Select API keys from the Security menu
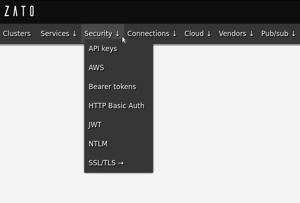Viewport: 300px width, 203px height. (103, 49)
